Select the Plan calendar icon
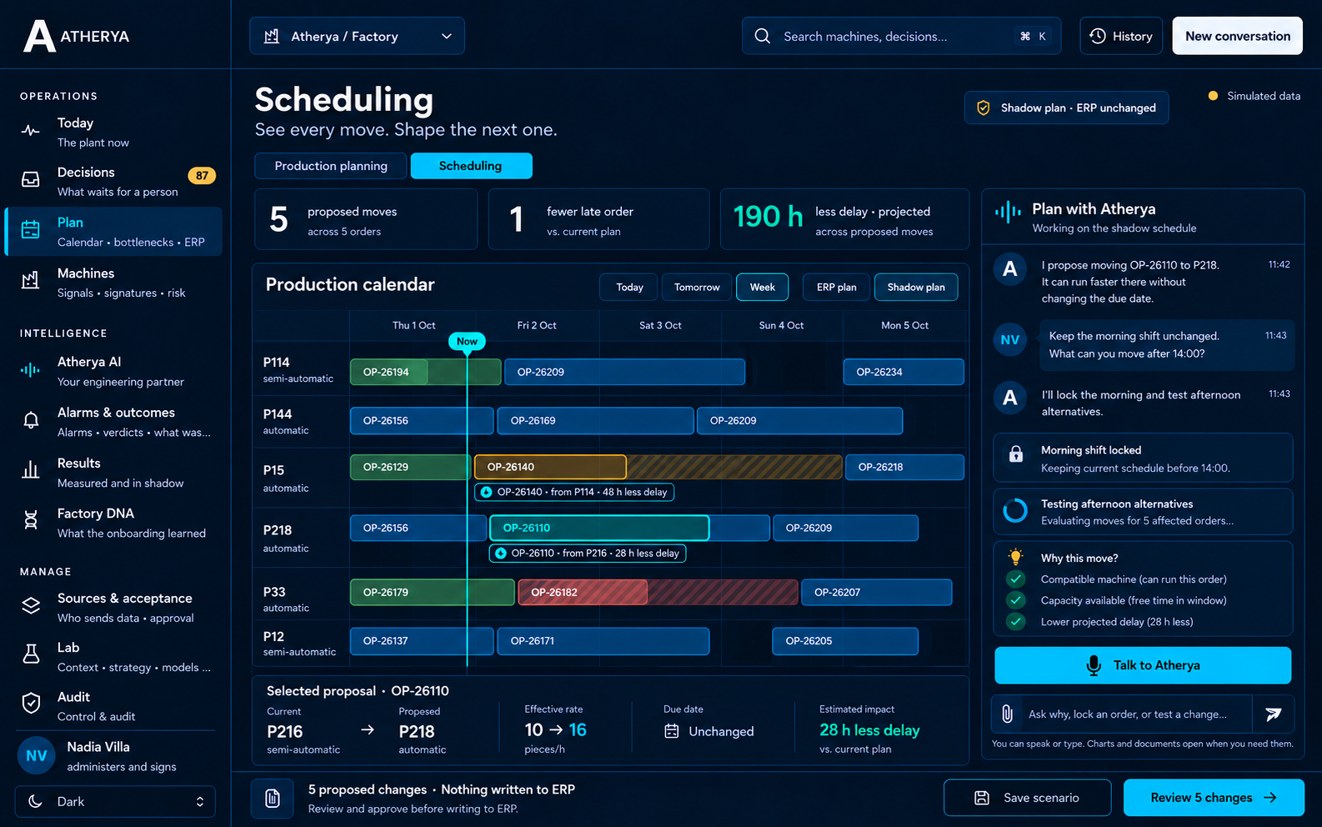The width and height of the screenshot is (1322, 827). (31, 230)
